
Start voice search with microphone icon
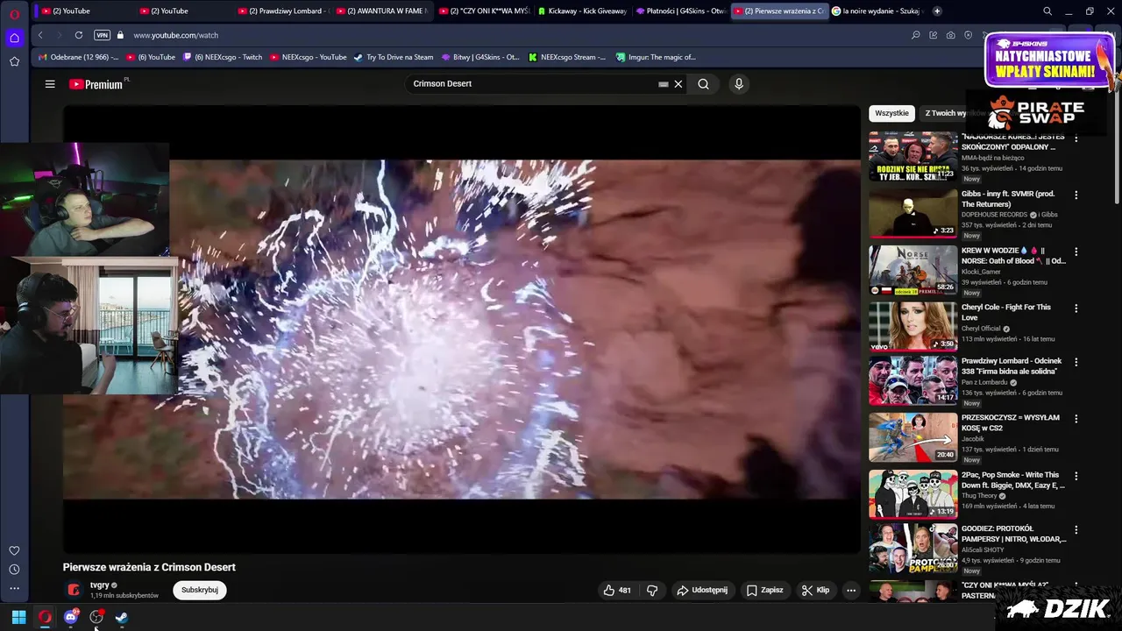pyautogui.click(x=739, y=84)
